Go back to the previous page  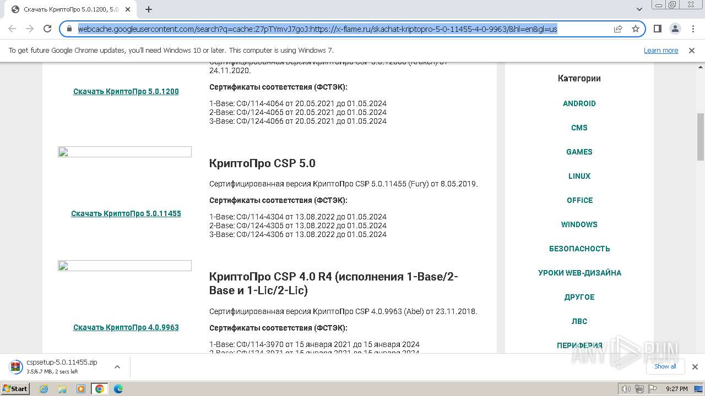12,29
